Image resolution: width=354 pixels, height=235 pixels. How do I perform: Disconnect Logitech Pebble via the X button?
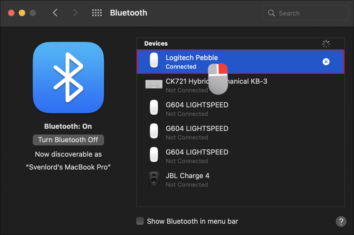click(326, 62)
